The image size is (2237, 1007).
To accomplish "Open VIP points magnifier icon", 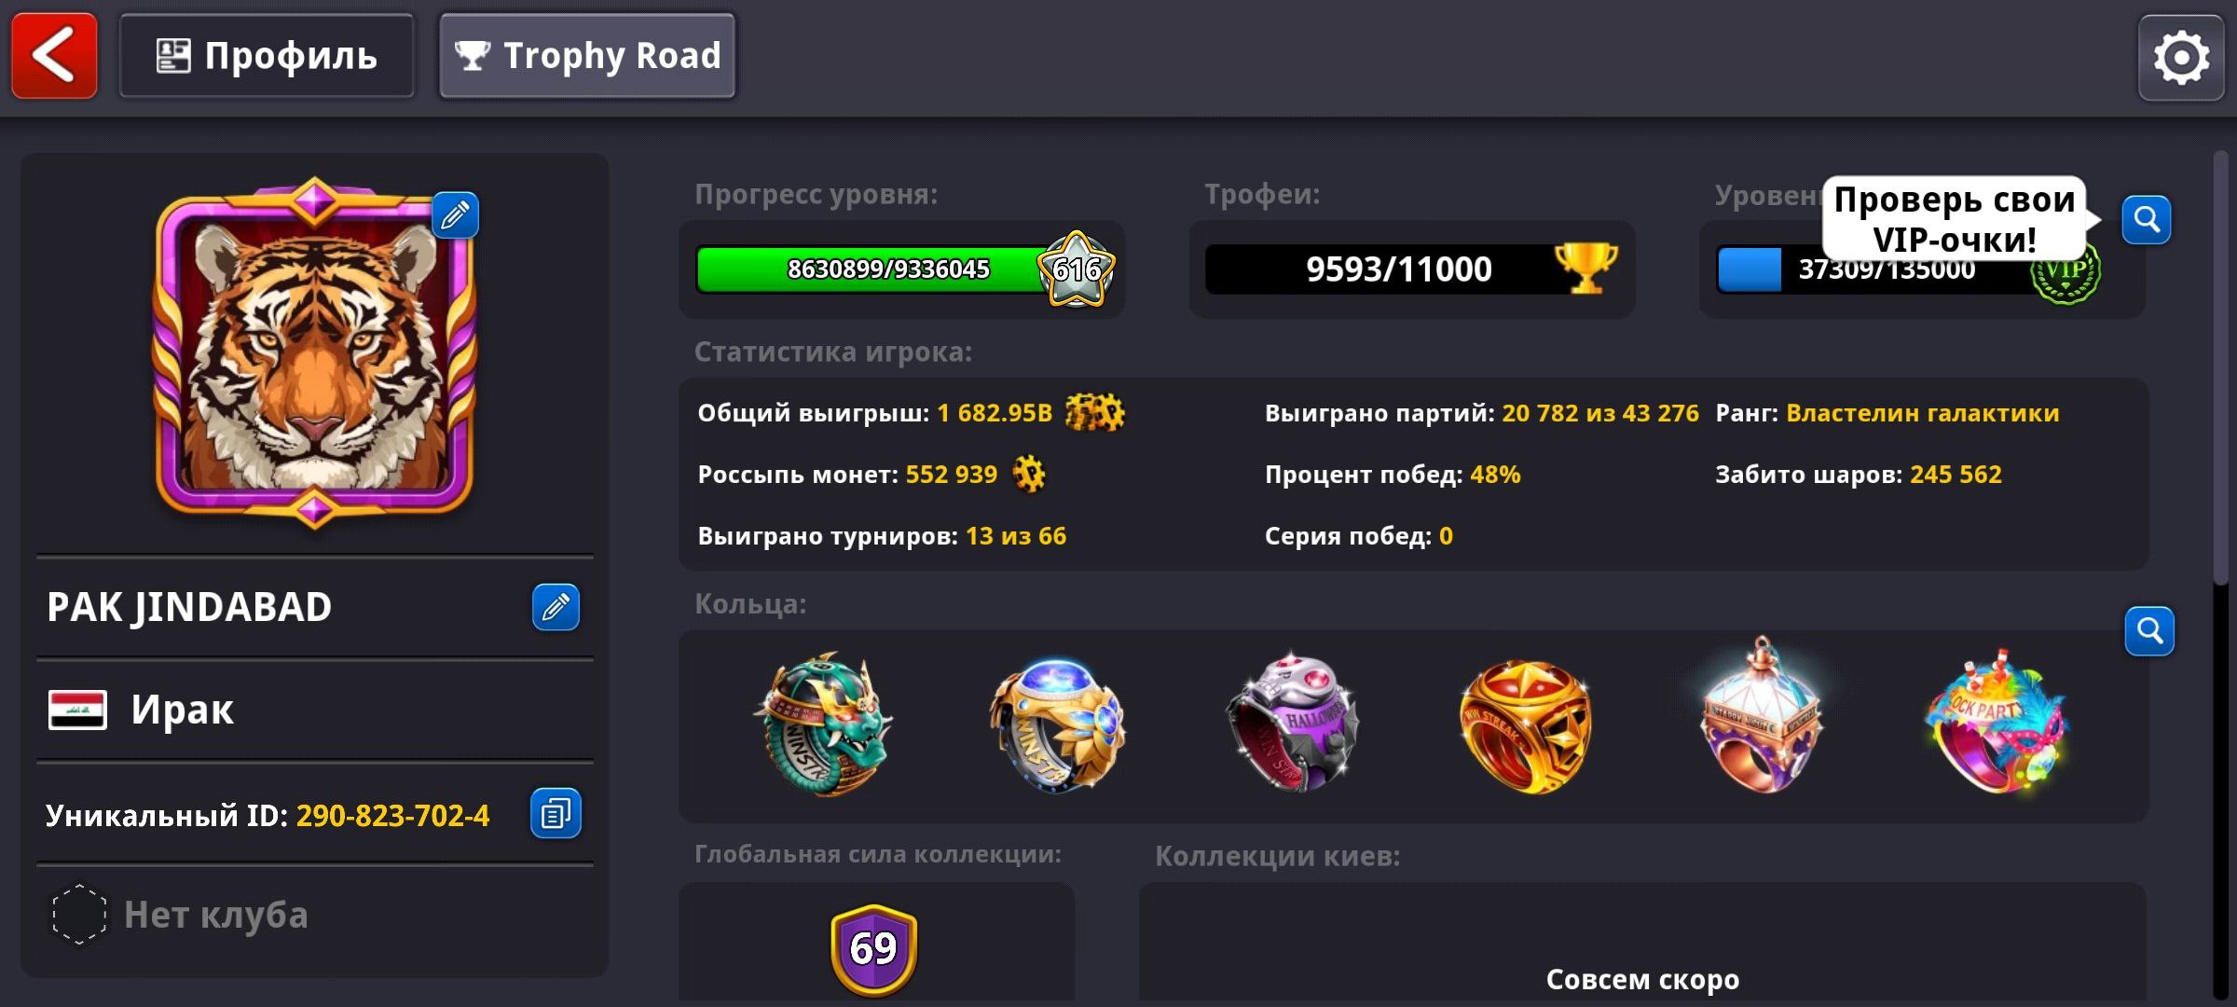I will [x=2147, y=220].
